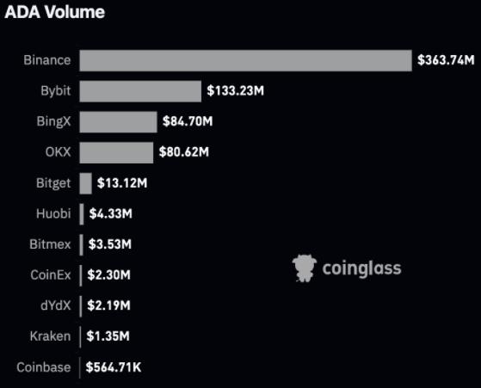Click the OKX volume bar
481x388 pixels.
(116, 153)
